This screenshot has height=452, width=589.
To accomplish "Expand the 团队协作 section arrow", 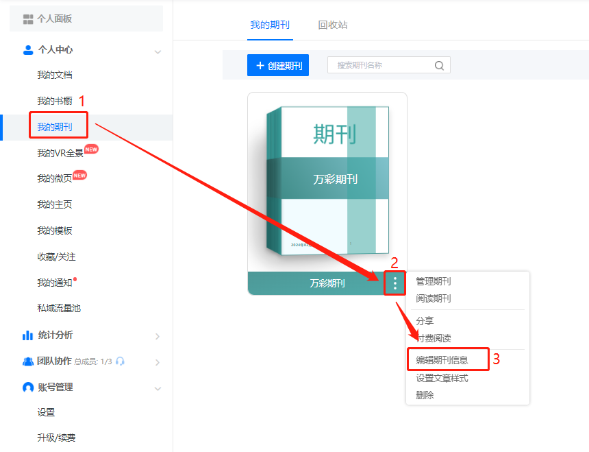I will tap(158, 362).
